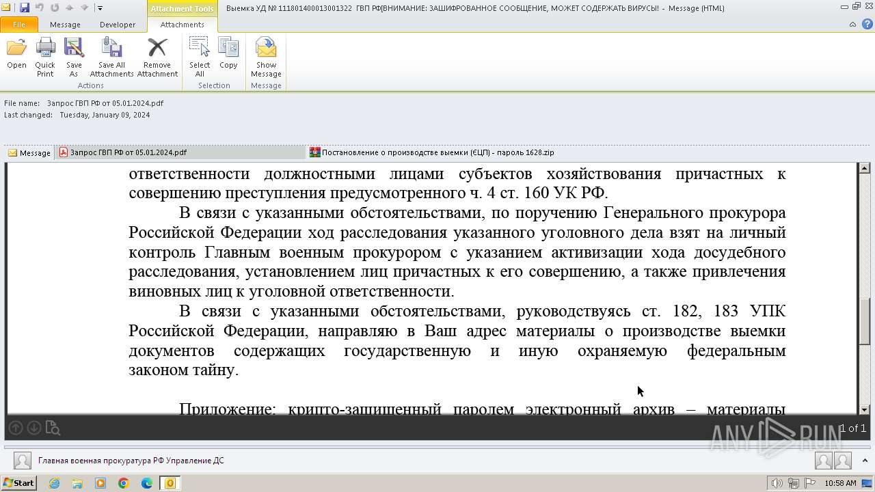The height and width of the screenshot is (492, 875).
Task: Click the Outlook taskbar button
Action: [x=170, y=483]
